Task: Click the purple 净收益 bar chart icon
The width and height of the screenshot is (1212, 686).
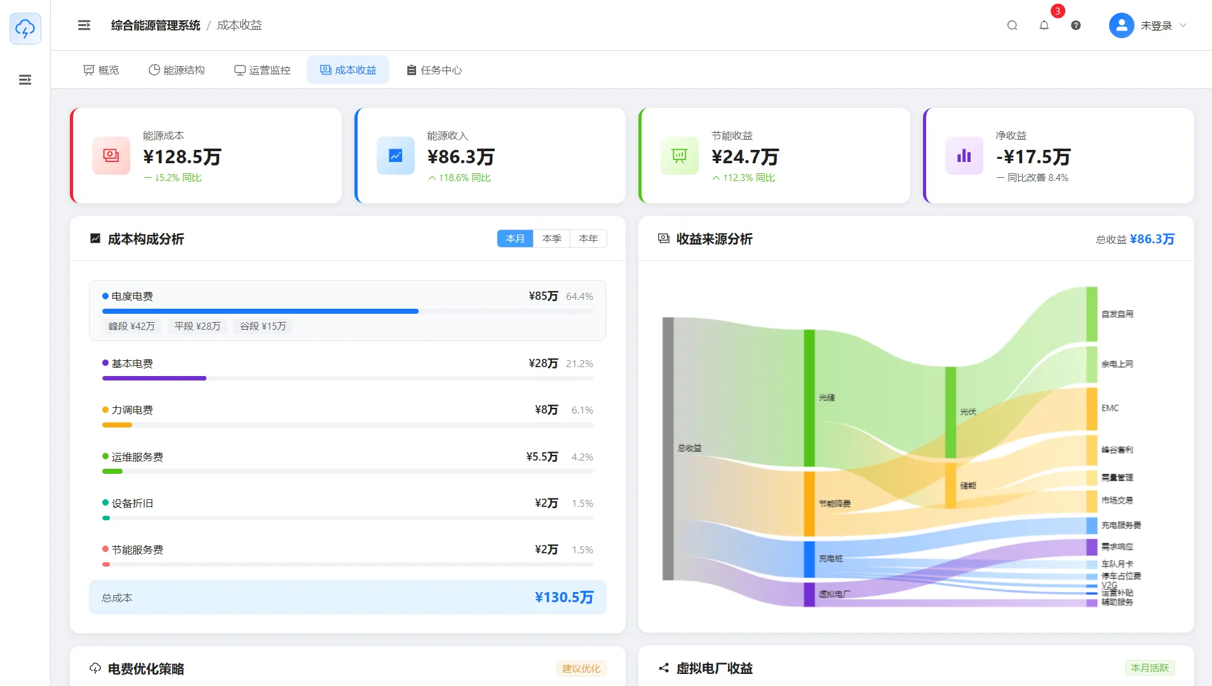Action: point(964,156)
